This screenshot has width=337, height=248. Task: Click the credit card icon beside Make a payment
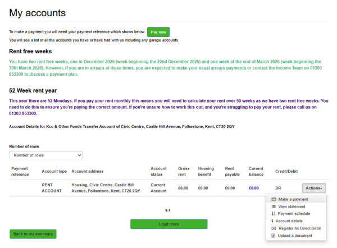[x=274, y=199]
